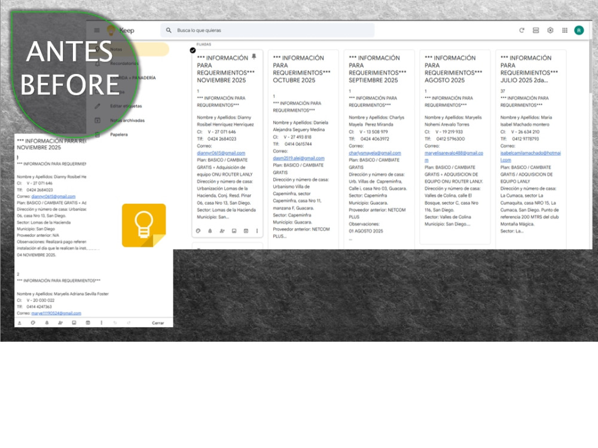Open the Google apps grid

pos(565,30)
